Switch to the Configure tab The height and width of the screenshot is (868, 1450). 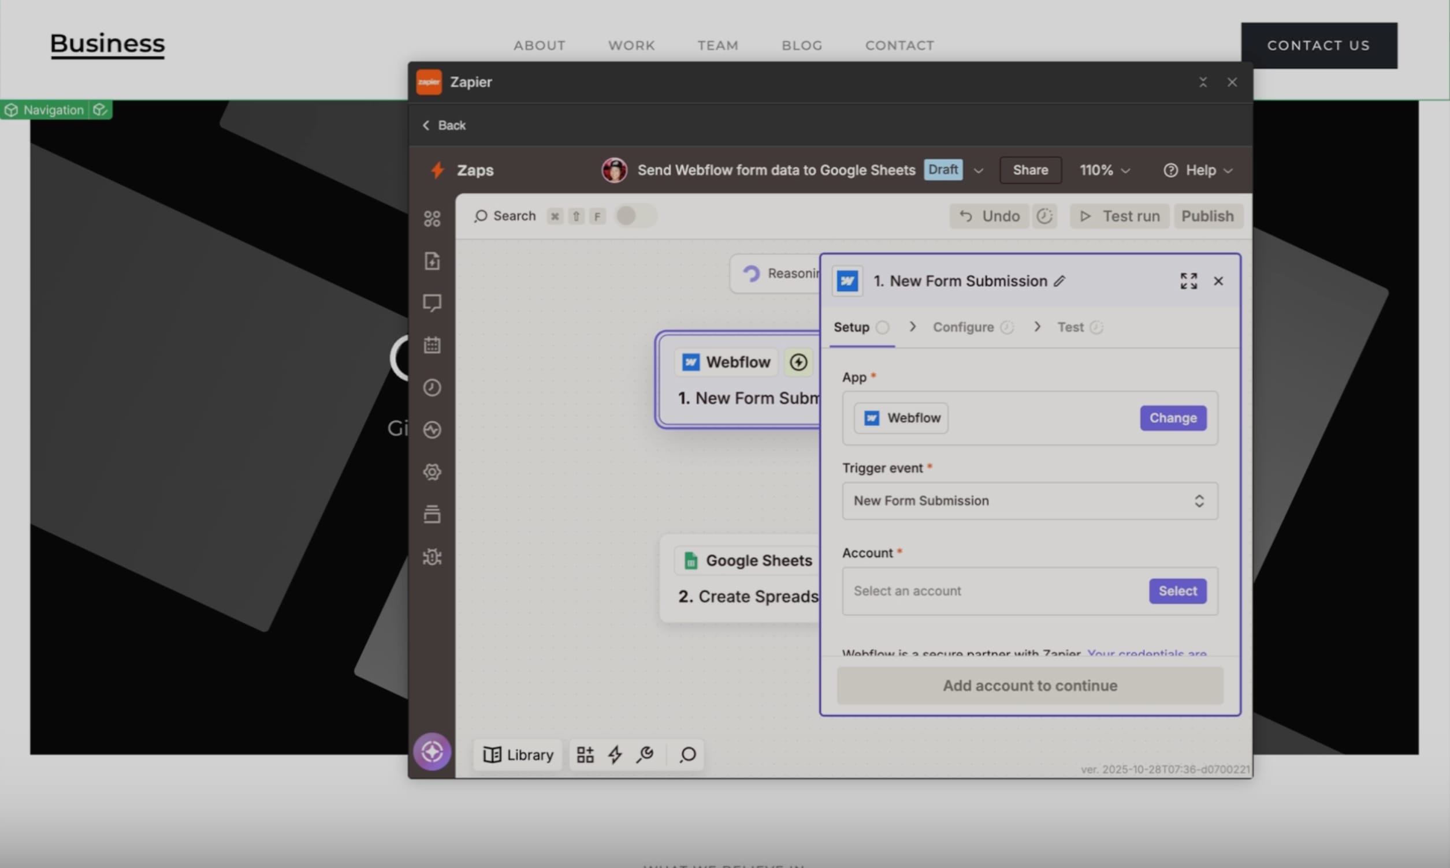click(962, 327)
